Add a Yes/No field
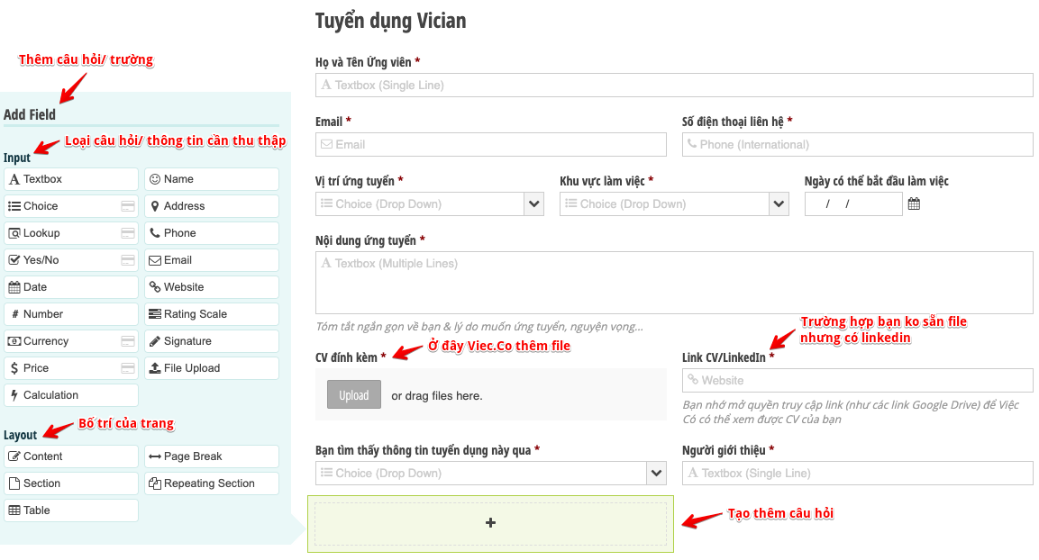 (x=71, y=260)
